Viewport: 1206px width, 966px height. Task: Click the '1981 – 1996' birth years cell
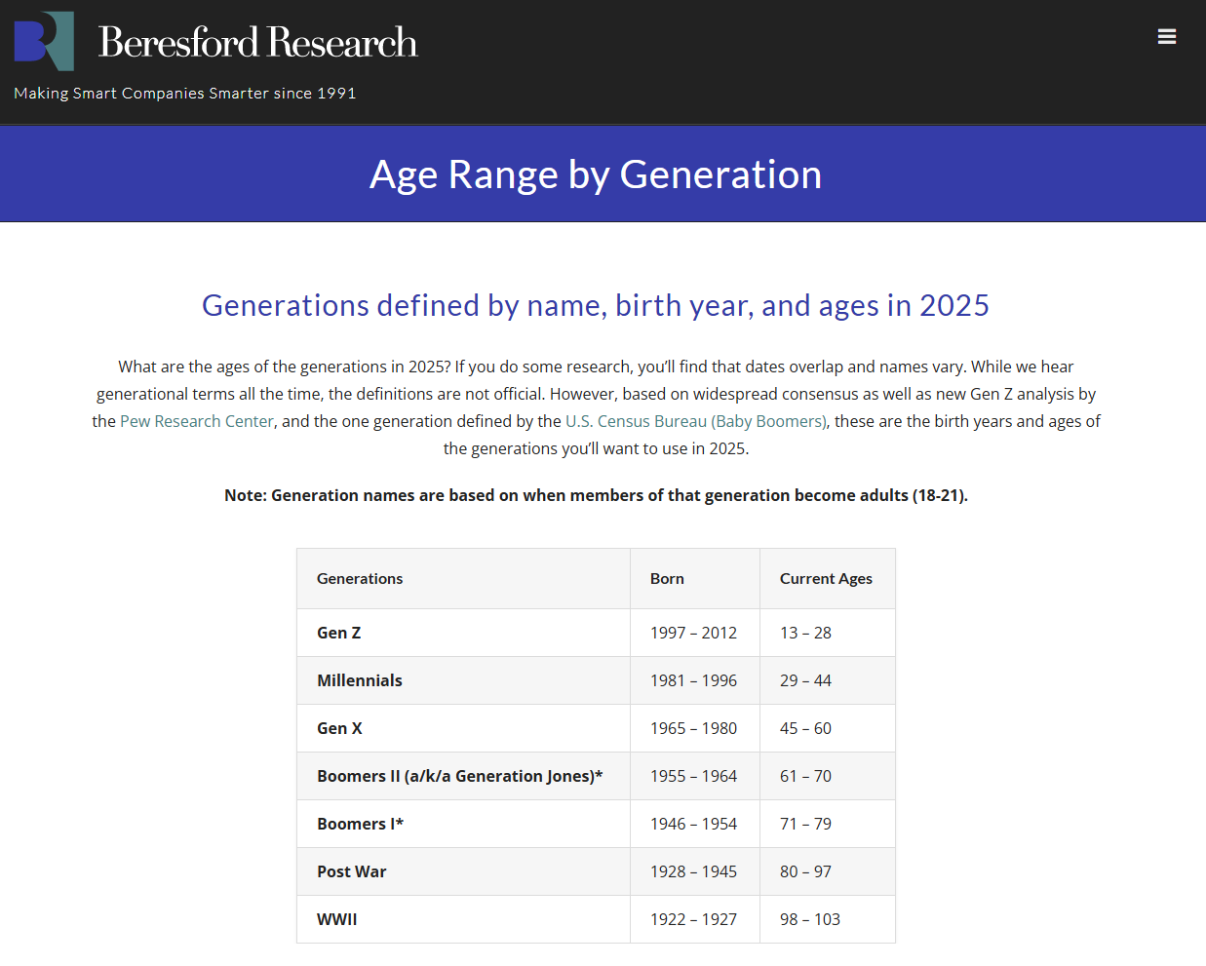693,680
